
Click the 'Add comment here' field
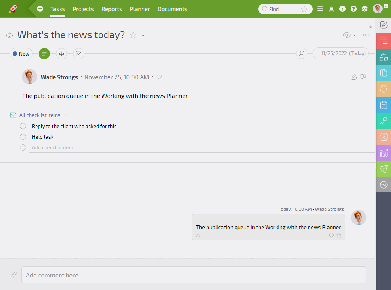pos(194,275)
